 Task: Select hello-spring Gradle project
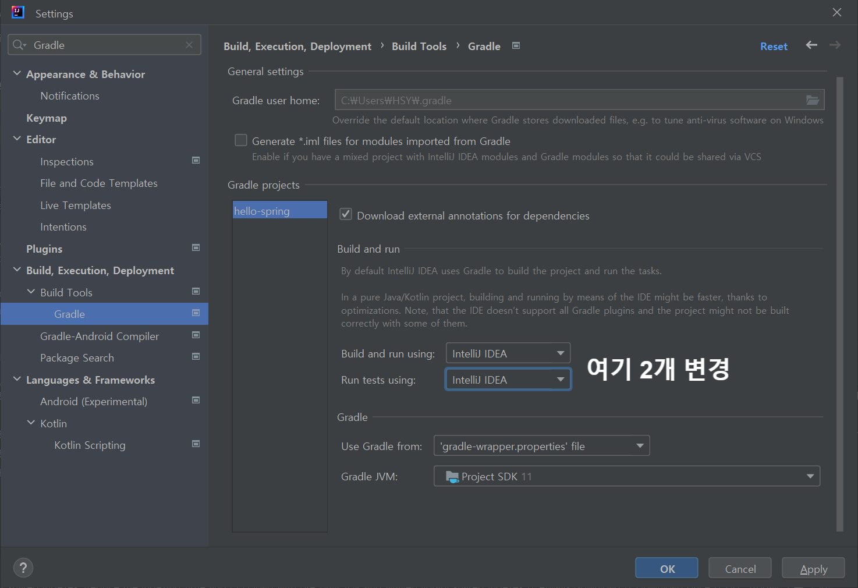[280, 210]
